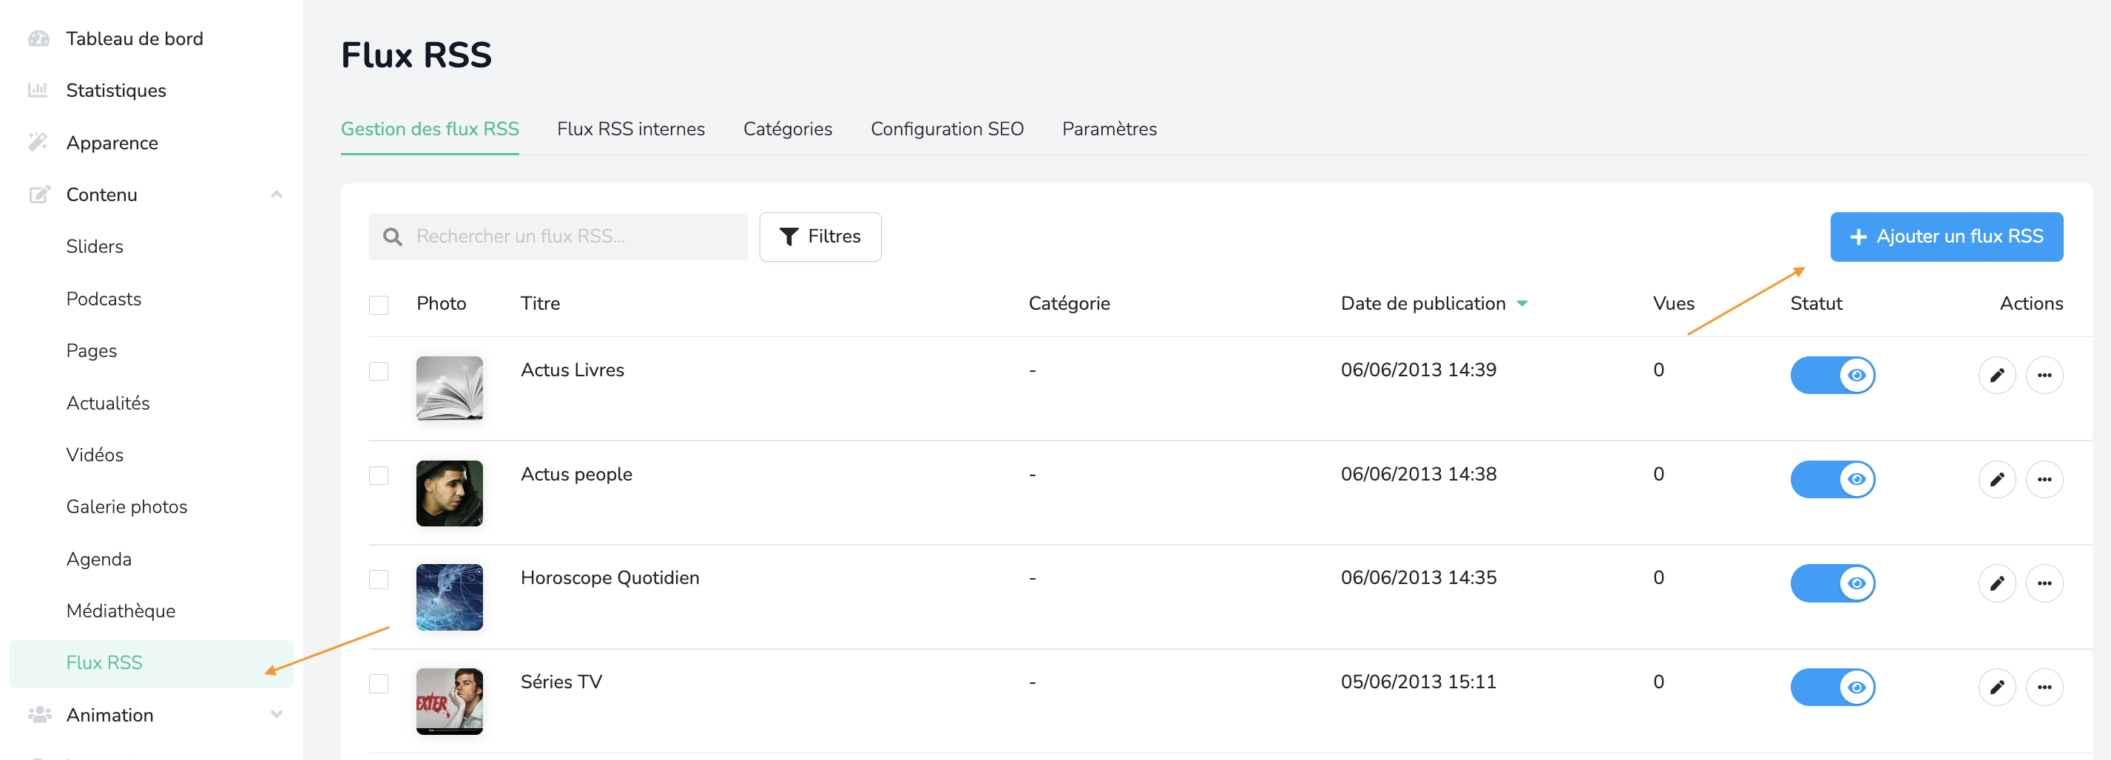Screen dimensions: 2111x760
Task: Click the Statistiques chart icon in sidebar
Action: click(x=38, y=90)
